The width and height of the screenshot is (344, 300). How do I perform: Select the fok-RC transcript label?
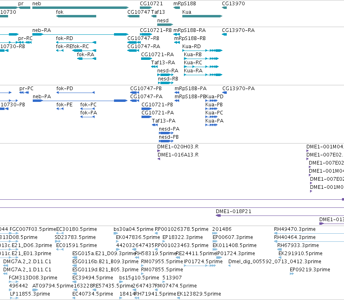[x=80, y=46]
